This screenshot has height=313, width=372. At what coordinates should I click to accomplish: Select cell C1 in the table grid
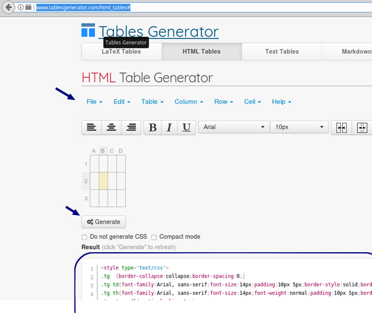112,164
